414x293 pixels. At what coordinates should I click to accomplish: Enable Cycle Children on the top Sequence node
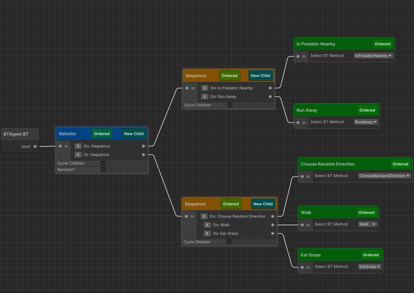pyautogui.click(x=229, y=105)
